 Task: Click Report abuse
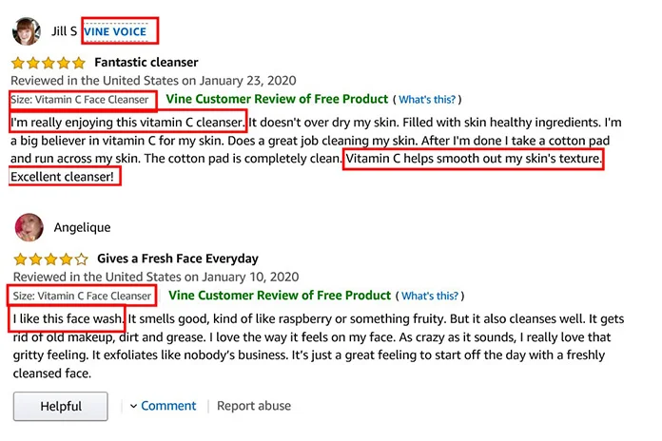tap(253, 406)
